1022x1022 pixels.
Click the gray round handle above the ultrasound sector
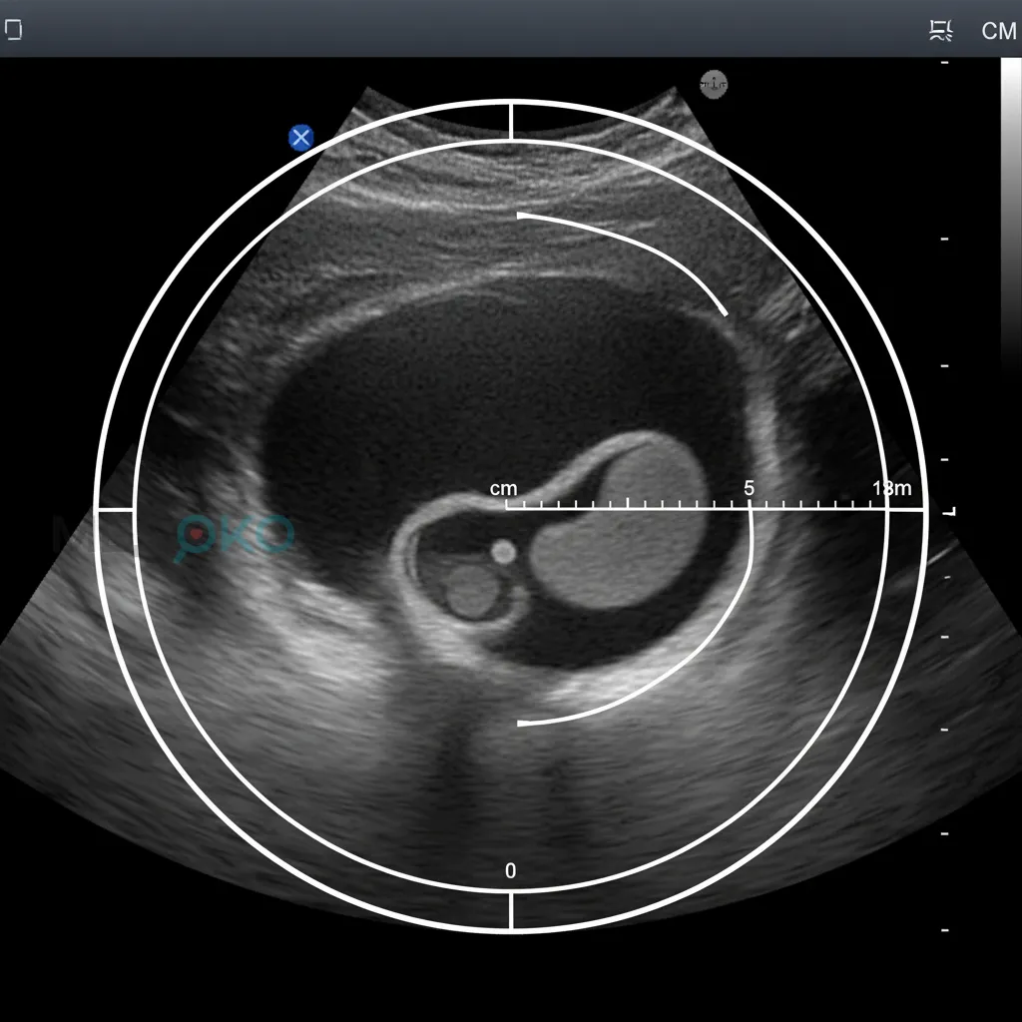(714, 84)
